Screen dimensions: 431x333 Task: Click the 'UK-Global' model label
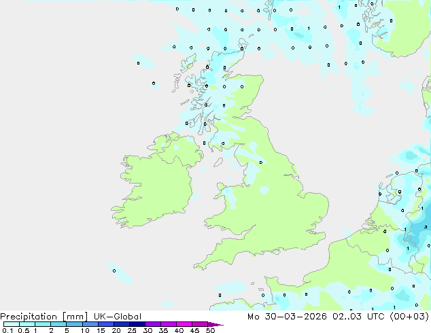click(118, 317)
